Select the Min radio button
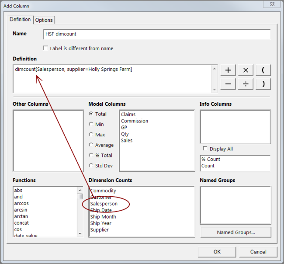This screenshot has width=284, height=264. [91, 124]
